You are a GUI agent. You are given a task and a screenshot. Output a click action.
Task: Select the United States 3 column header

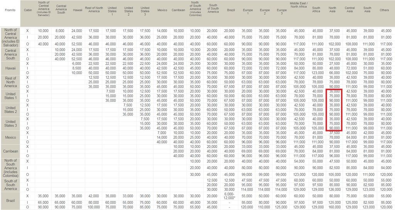pyautogui.click(x=145, y=11)
